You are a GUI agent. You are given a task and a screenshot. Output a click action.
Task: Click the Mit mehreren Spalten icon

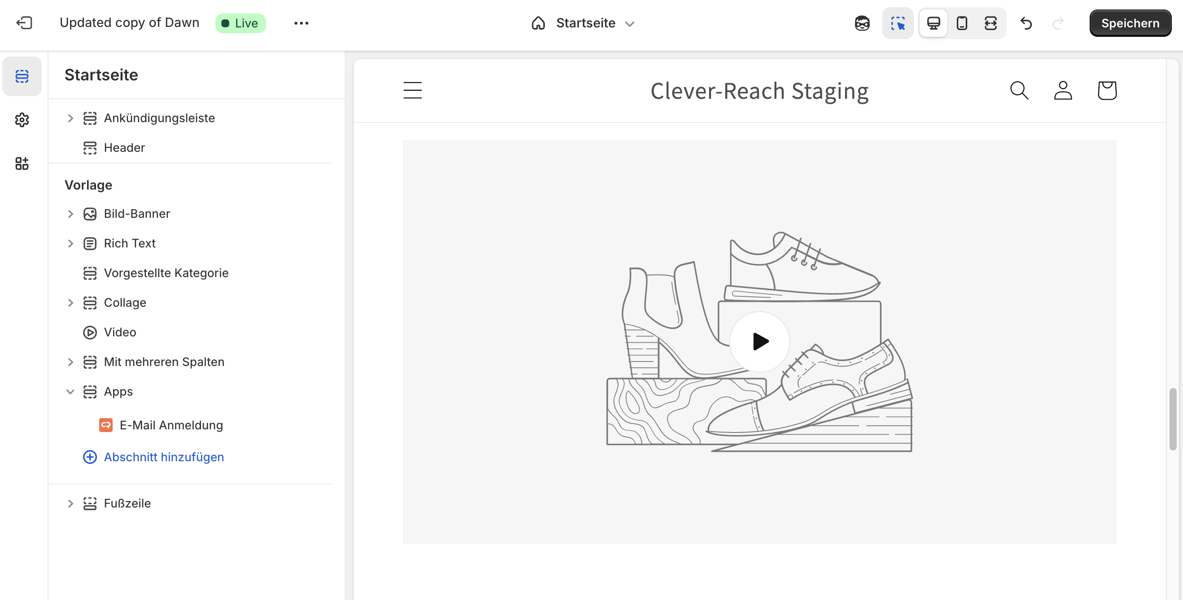pyautogui.click(x=90, y=362)
